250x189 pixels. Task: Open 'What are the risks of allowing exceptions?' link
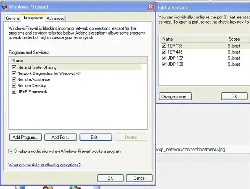44,165
